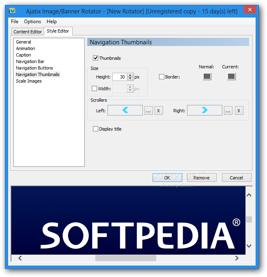
Task: Click the right scroller arrow preview
Action: click(x=205, y=110)
